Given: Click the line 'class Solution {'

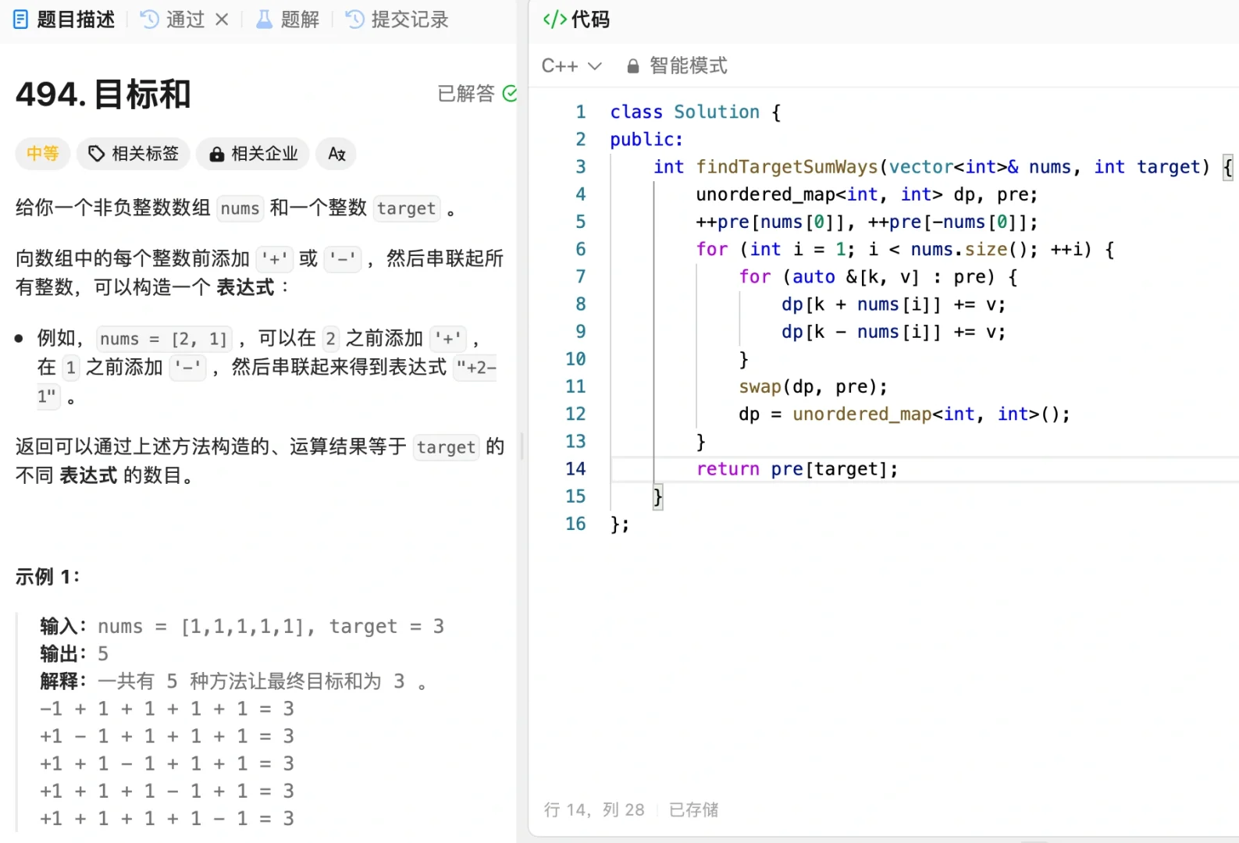Looking at the screenshot, I should click(695, 112).
